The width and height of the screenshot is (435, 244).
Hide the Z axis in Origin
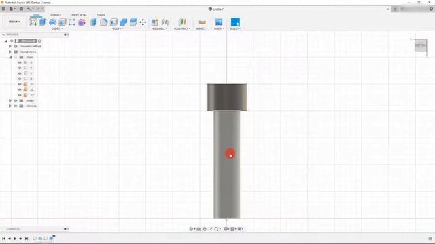point(20,79)
